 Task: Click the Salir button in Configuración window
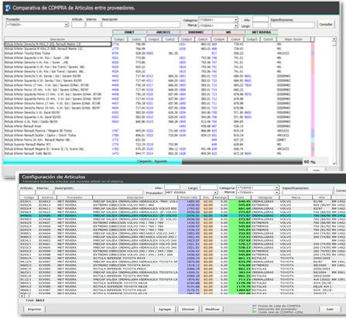tap(330, 309)
